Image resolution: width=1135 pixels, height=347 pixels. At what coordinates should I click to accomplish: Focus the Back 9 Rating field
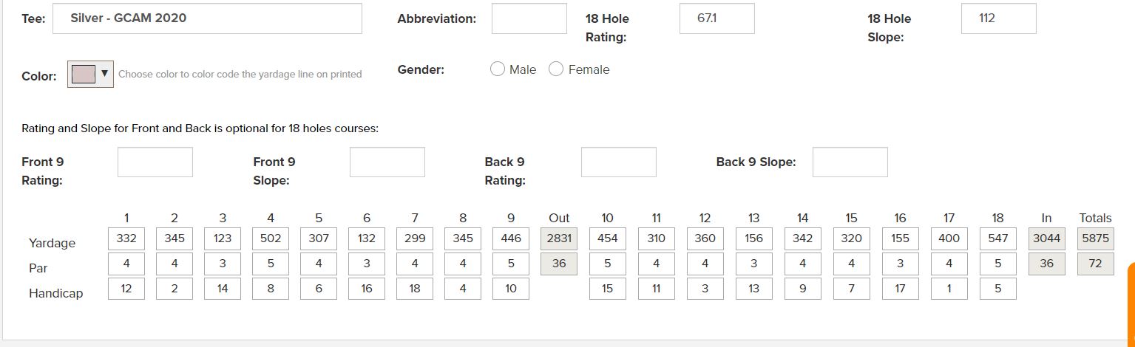[618, 162]
